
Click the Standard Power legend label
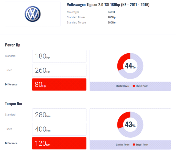(123, 86)
